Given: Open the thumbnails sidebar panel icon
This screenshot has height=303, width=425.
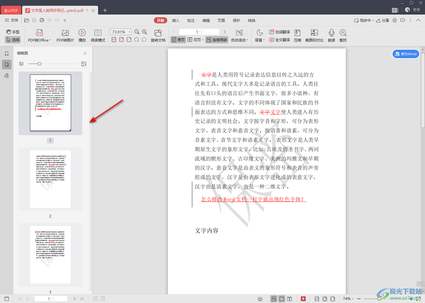Looking at the screenshot, I should 7,65.
